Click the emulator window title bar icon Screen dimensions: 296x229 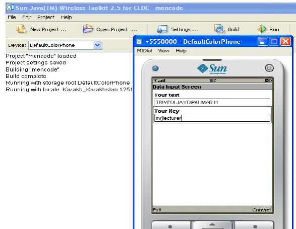point(139,41)
